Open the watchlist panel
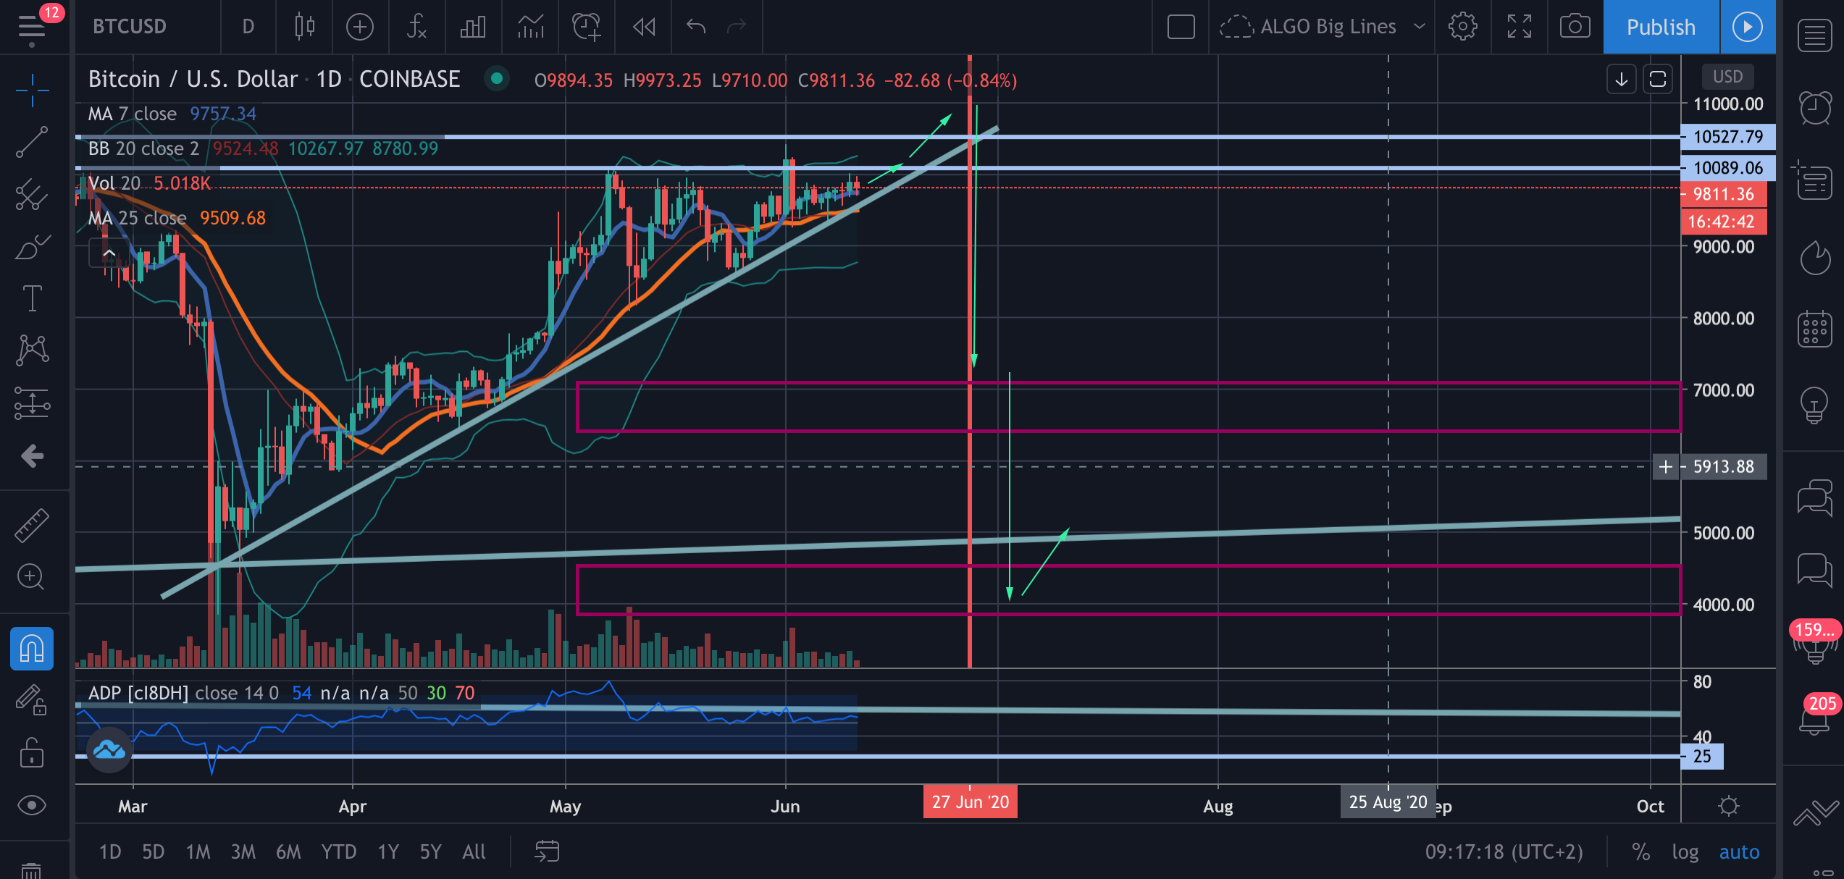 coord(1814,36)
